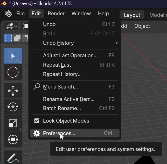Open the Help menu

(103, 14)
